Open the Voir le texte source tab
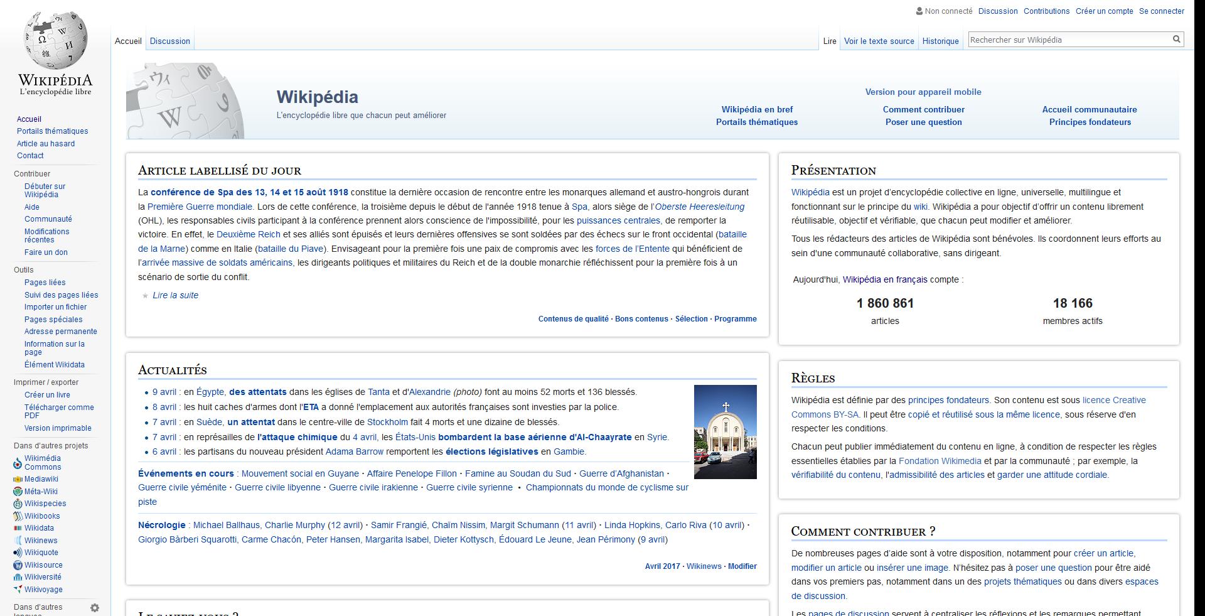1205x616 pixels. [879, 41]
